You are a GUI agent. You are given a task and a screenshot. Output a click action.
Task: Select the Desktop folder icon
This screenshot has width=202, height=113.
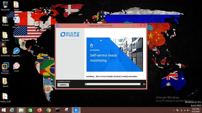click(x=5, y=21)
